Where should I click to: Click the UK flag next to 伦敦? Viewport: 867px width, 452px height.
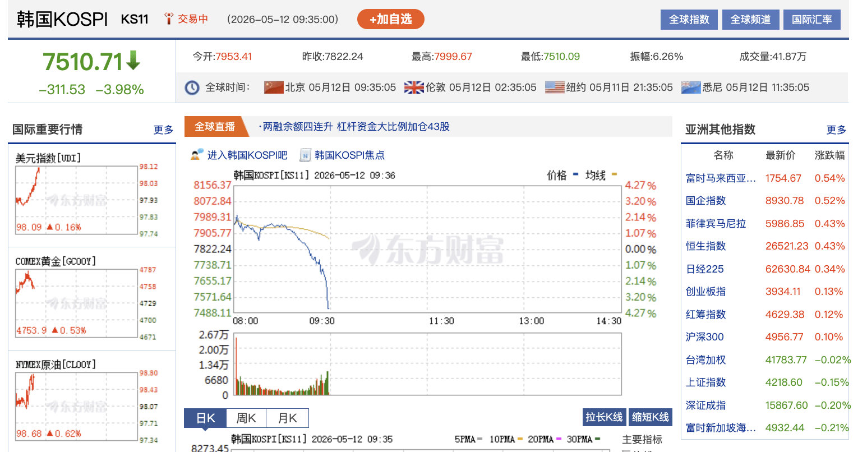414,87
